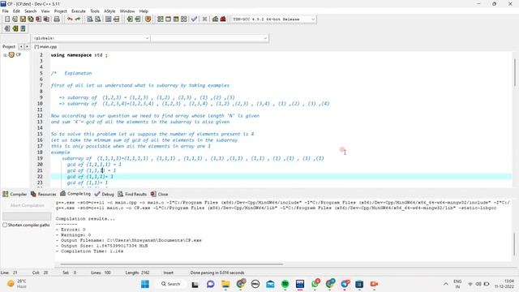The height and width of the screenshot is (292, 519).
Task: Switch to the Find Results tab
Action: coord(132,194)
